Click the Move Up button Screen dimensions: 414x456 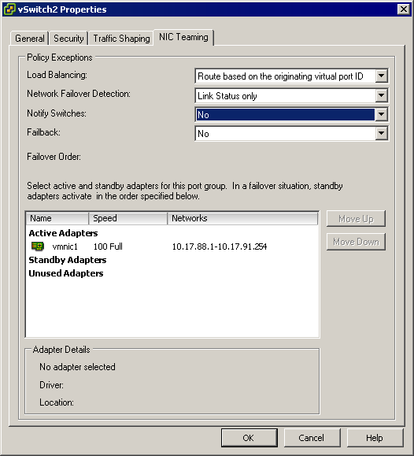[x=356, y=219]
